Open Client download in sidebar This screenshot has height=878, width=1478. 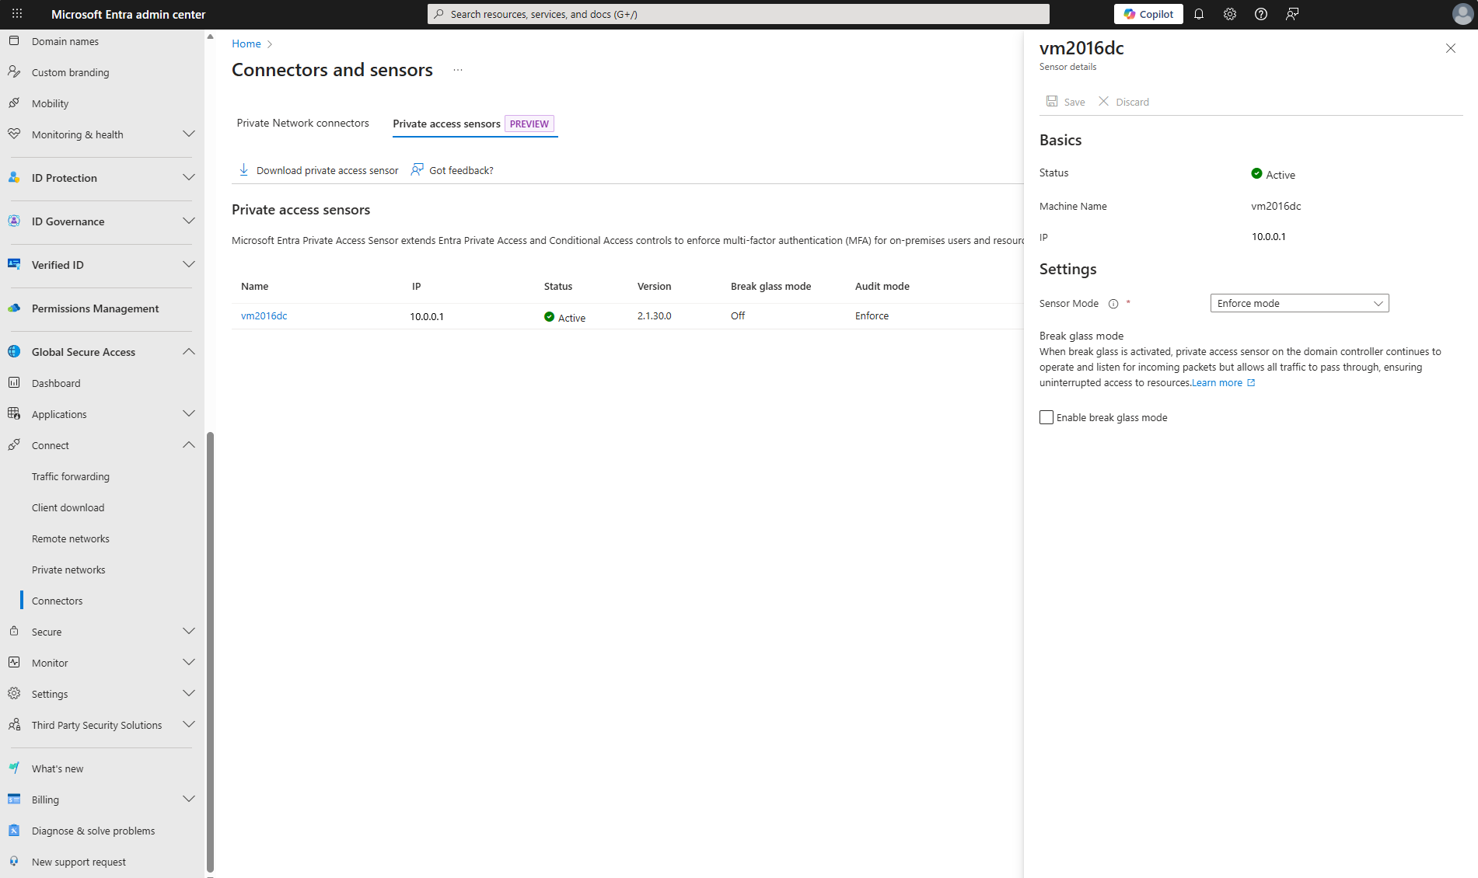(x=68, y=507)
